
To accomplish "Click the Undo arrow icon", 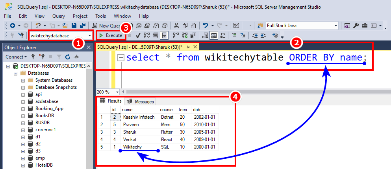I will 206,26.
